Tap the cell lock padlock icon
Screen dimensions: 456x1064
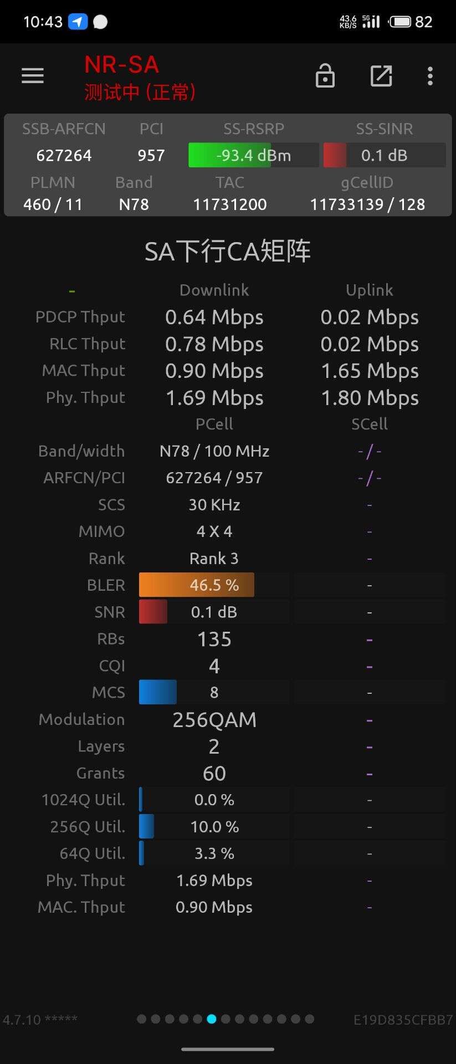tap(325, 76)
